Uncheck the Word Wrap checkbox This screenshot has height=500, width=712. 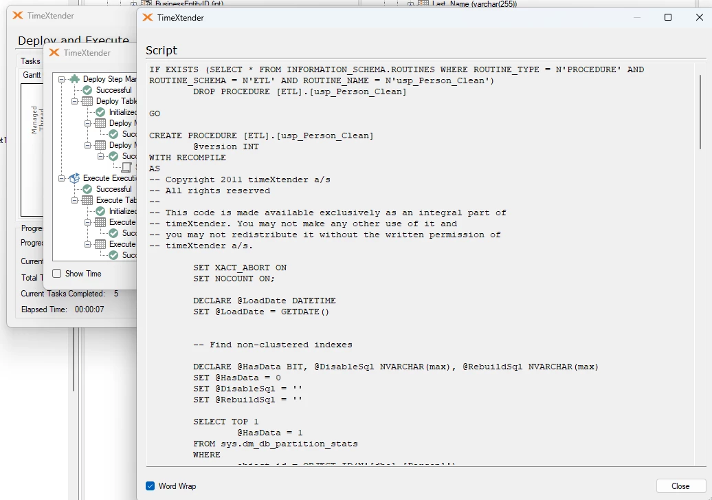(x=151, y=486)
